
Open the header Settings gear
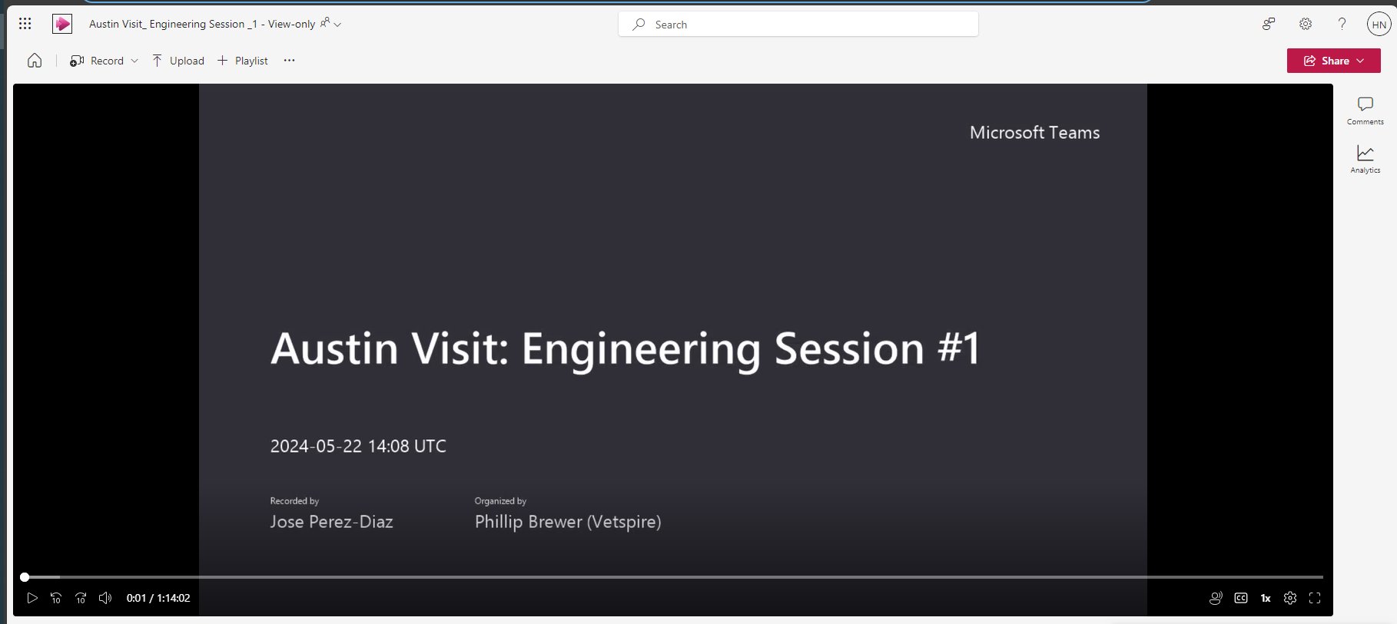pyautogui.click(x=1306, y=24)
